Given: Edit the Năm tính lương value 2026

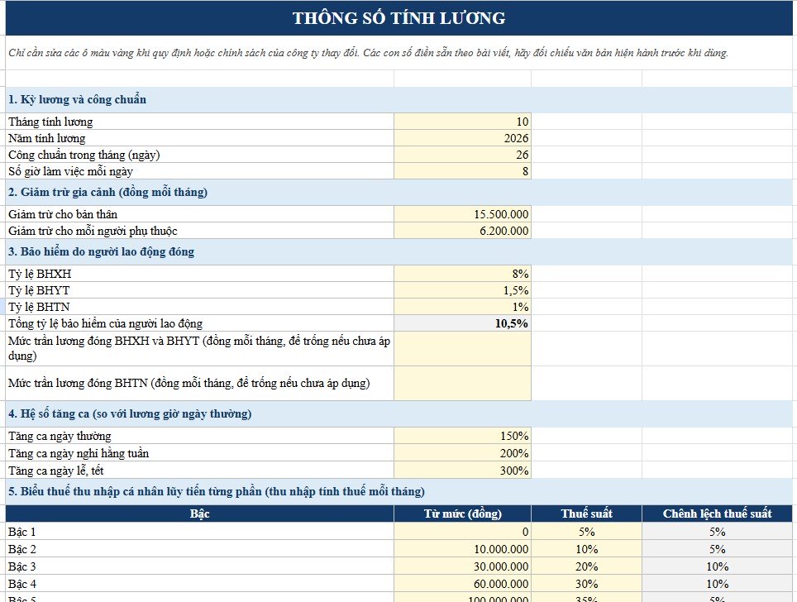Looking at the screenshot, I should 462,138.
